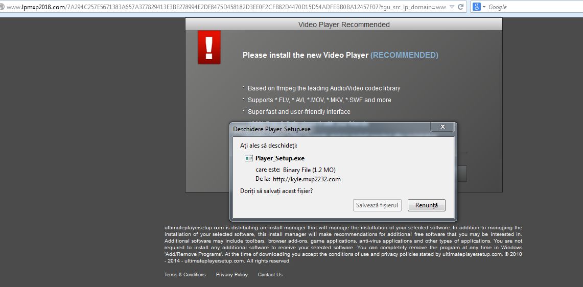Click the Ați ales să deschideți: text
Screen dimensions: 583x287
click(x=269, y=146)
